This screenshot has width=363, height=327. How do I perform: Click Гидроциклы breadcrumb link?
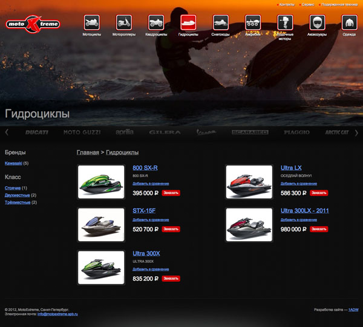coord(122,152)
